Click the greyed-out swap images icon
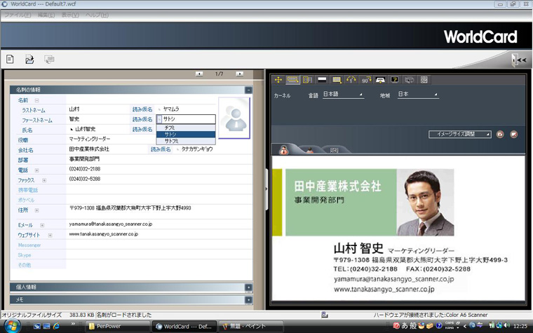 point(410,80)
